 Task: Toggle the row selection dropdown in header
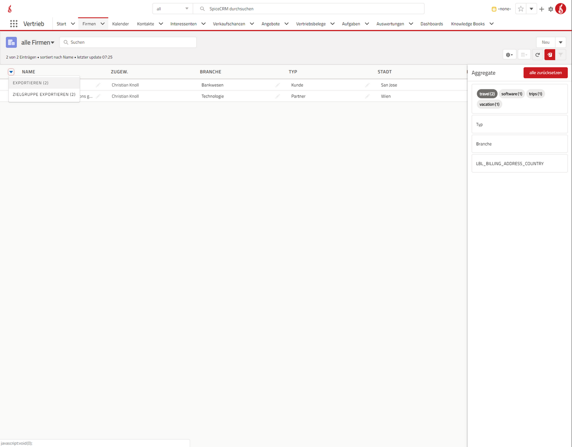pyautogui.click(x=11, y=72)
